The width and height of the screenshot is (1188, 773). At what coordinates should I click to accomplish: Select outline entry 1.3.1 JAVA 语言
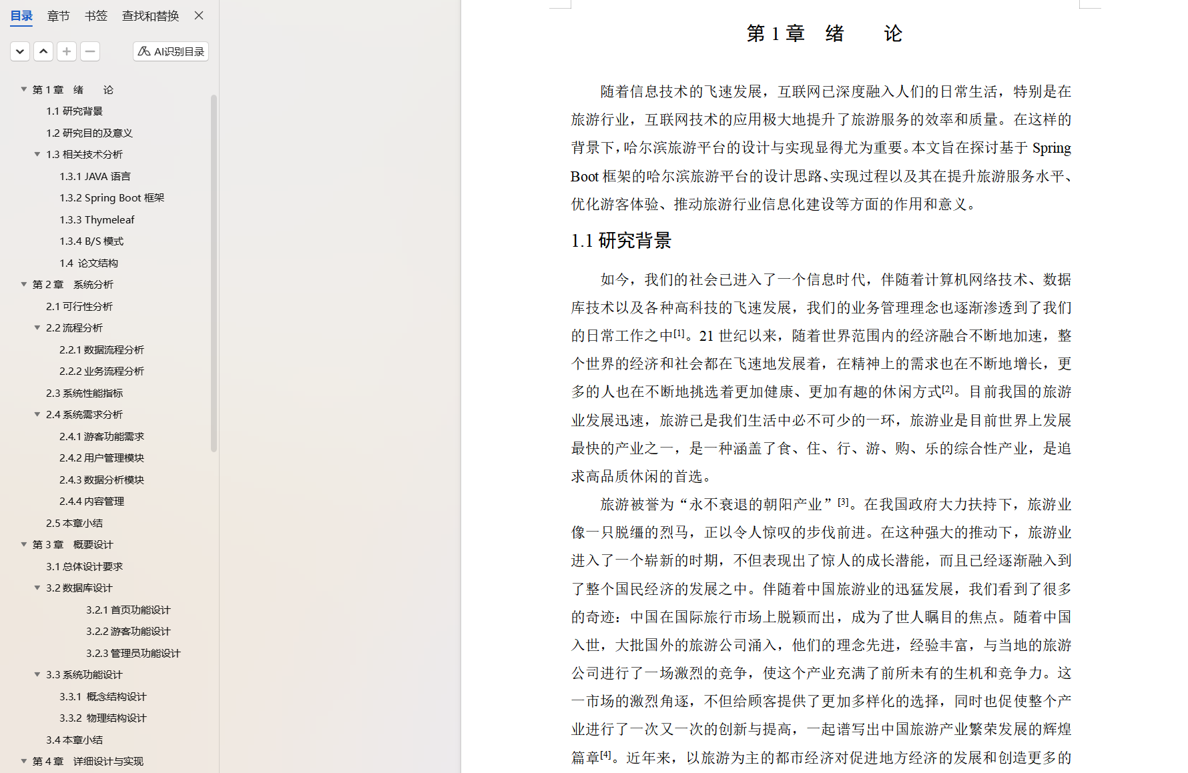(x=95, y=176)
